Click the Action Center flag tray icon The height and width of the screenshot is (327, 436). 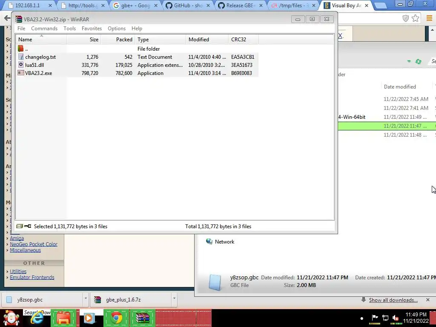coord(375,317)
